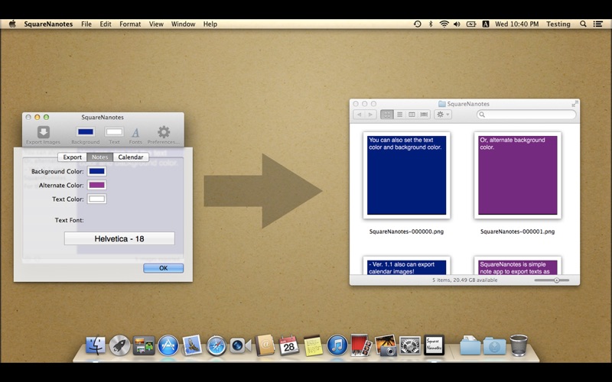Select SquareNanotes-000000.png thumbnail
612x382 pixels.
pyautogui.click(x=407, y=176)
